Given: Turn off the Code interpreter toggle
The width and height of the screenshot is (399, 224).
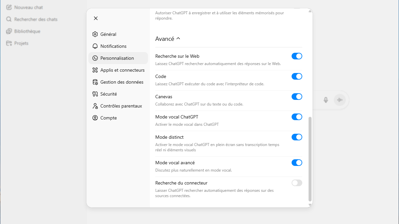Looking at the screenshot, I should 297,76.
